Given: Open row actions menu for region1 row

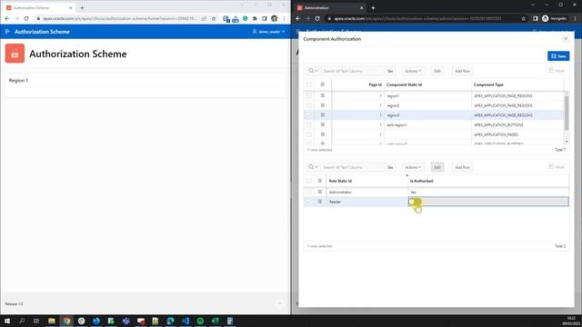Looking at the screenshot, I should (323, 95).
